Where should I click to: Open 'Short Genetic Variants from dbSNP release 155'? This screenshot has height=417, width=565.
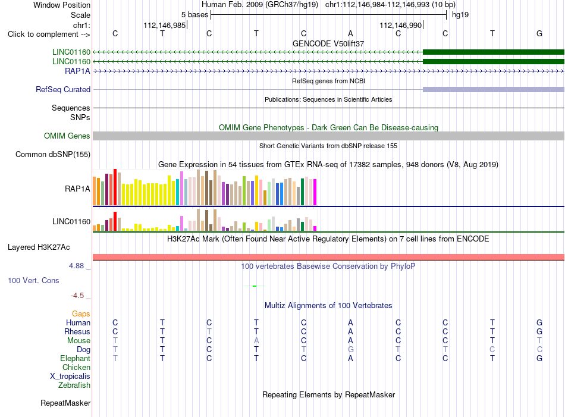pos(328,146)
